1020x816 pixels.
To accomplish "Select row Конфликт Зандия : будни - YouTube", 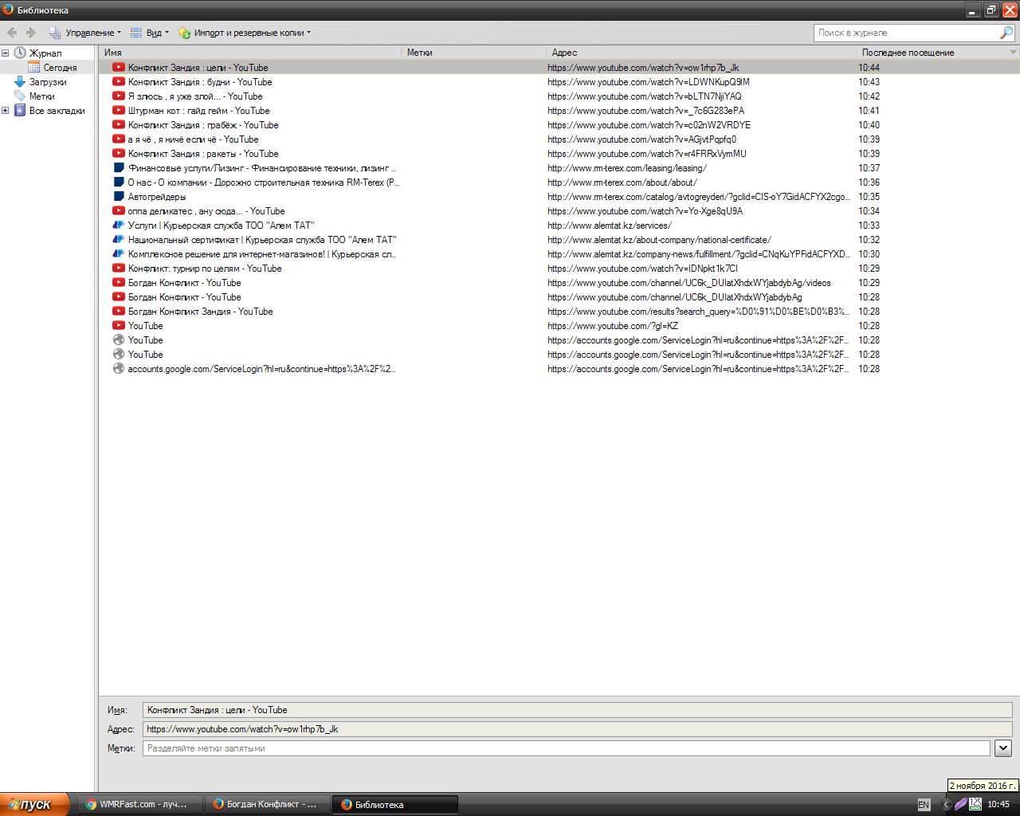I will pyautogui.click(x=559, y=82).
